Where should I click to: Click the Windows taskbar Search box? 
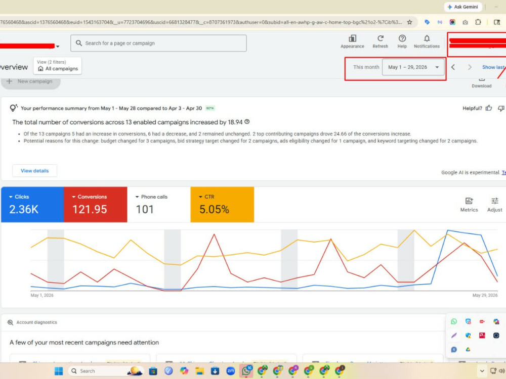coord(106,371)
